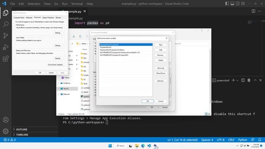Open Visual Studio Code taskbar icon
This screenshot has height=149, width=265.
click(149, 146)
